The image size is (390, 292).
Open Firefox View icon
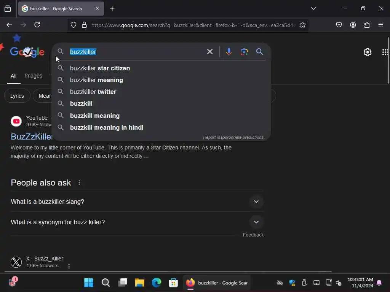[8, 9]
